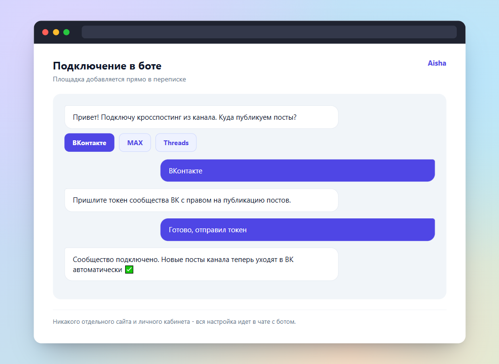Image resolution: width=499 pixels, height=364 pixels.
Task: Open the Aisha profile link
Action: [437, 63]
